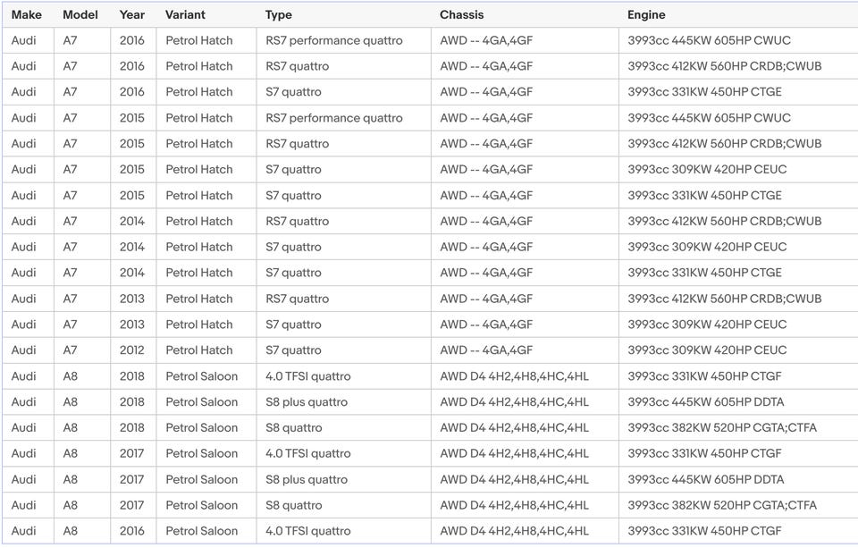Click 2017 'S8 plus quattro' type cell
This screenshot has width=858, height=548.
307,480
